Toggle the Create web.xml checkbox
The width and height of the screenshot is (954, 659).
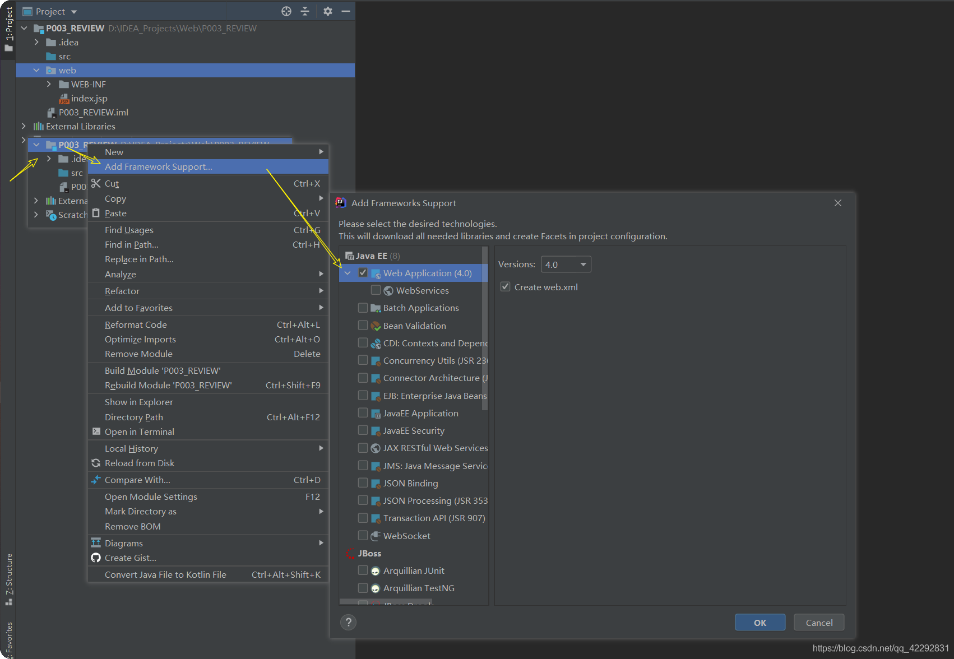click(x=505, y=287)
